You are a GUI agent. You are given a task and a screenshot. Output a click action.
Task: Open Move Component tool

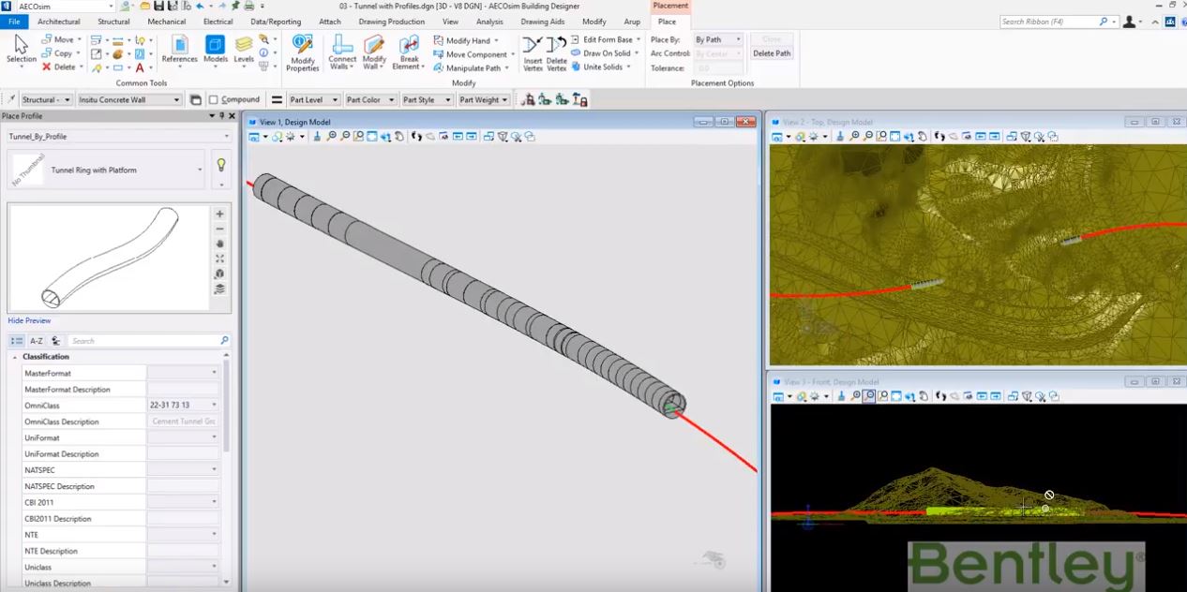(x=473, y=54)
